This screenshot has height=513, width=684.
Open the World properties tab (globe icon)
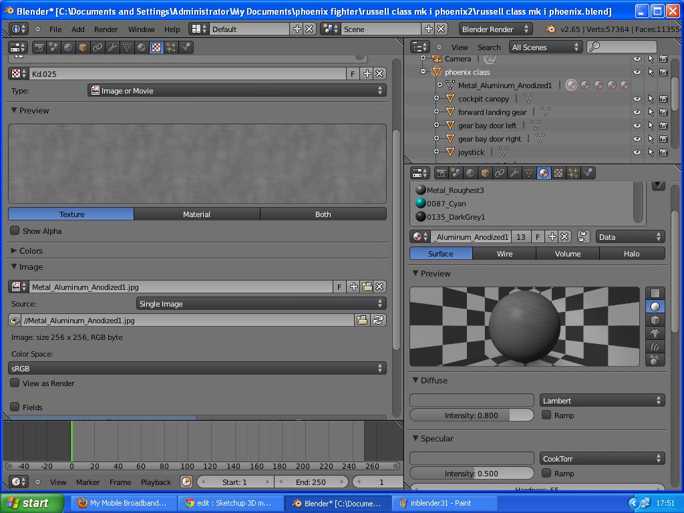coord(470,173)
